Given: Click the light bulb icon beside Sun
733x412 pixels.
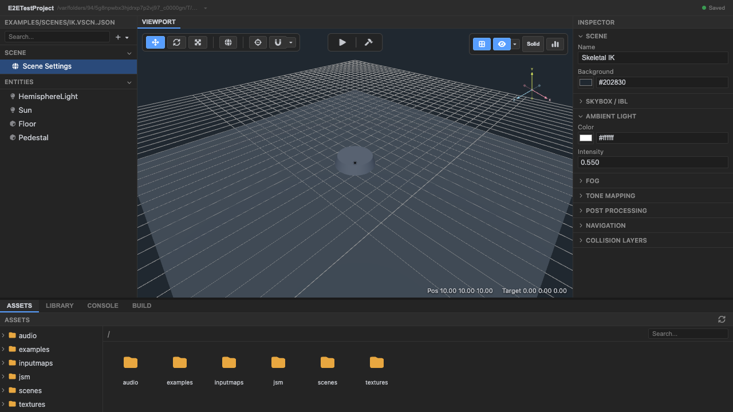Looking at the screenshot, I should tap(13, 110).
